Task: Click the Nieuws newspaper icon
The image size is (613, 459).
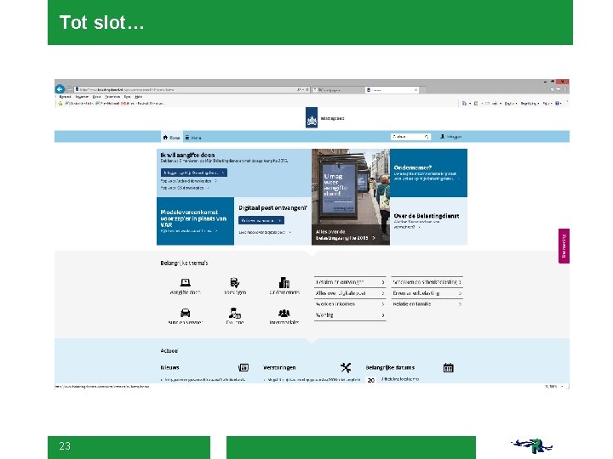Action: (243, 367)
